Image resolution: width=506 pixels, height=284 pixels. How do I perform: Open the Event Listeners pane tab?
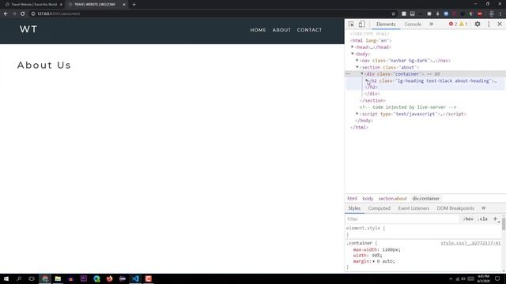pos(413,208)
